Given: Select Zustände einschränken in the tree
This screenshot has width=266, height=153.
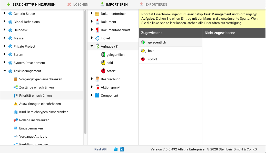Looking at the screenshot, I should (36, 88).
